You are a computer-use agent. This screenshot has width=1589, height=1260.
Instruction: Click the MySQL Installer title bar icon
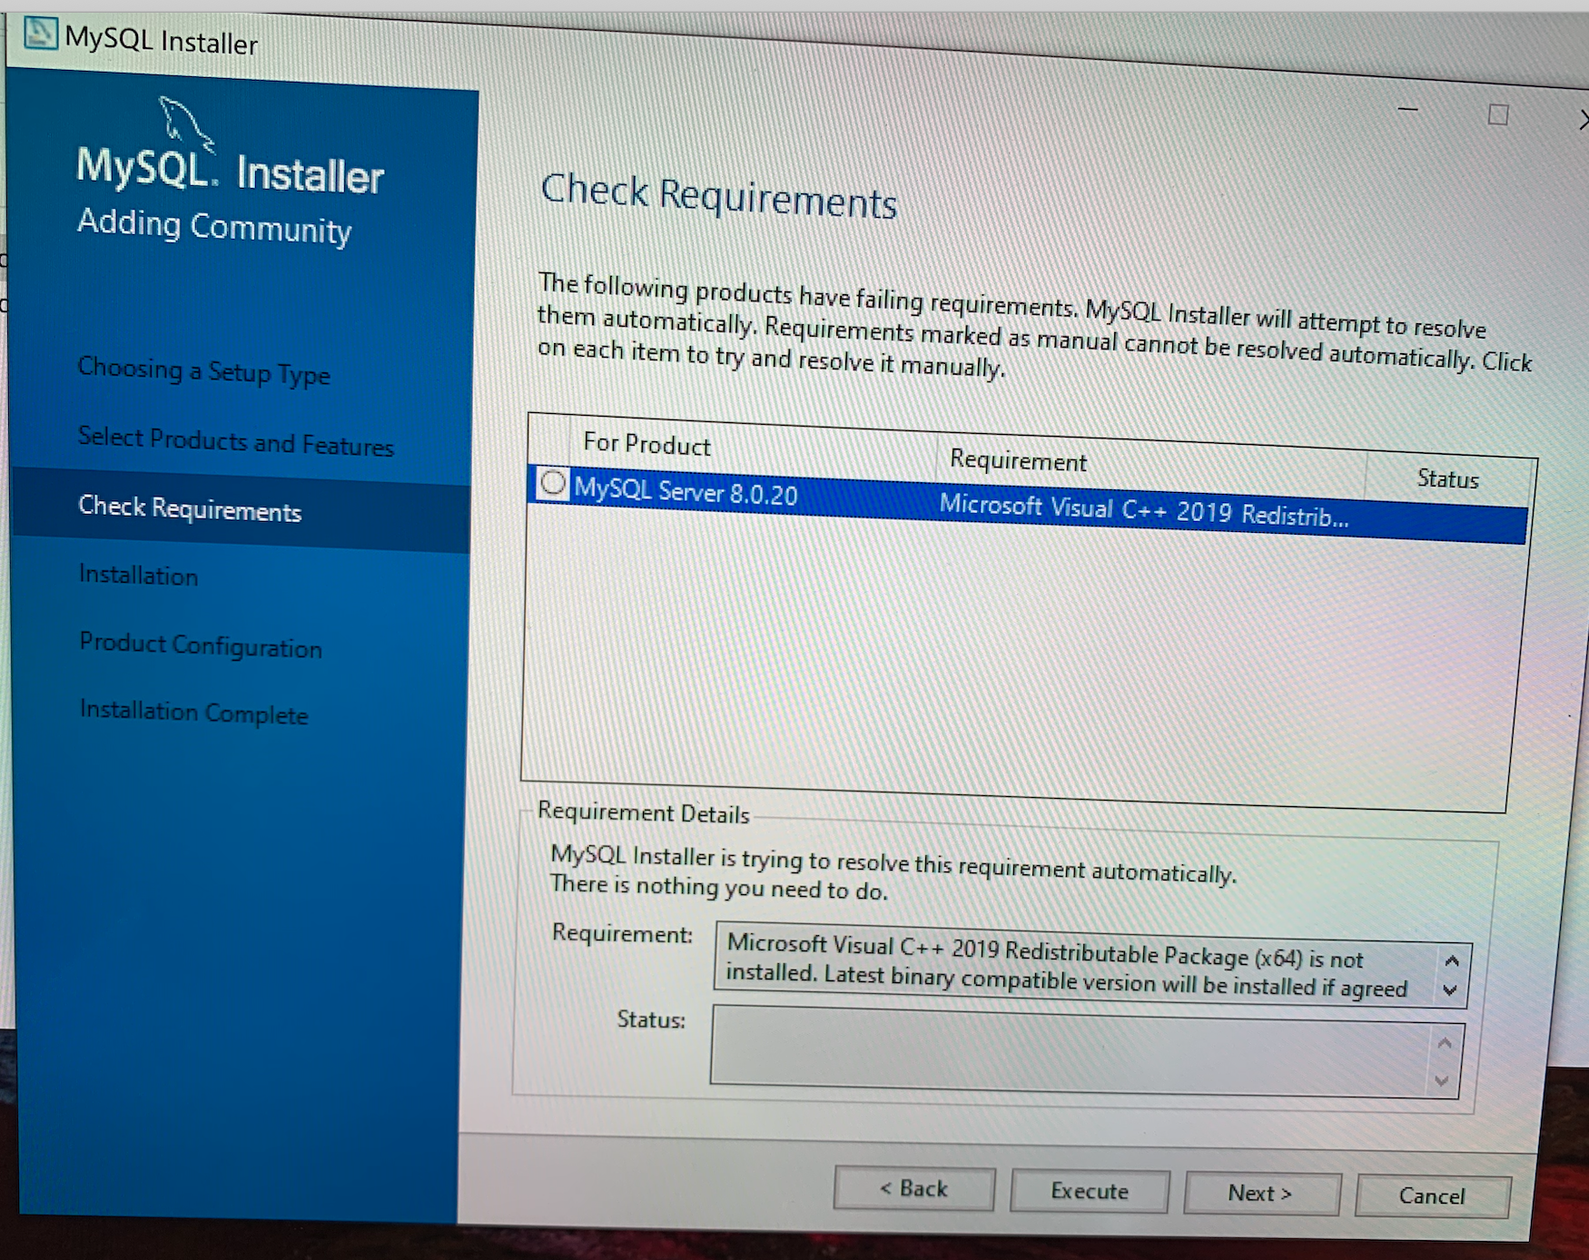click(40, 33)
